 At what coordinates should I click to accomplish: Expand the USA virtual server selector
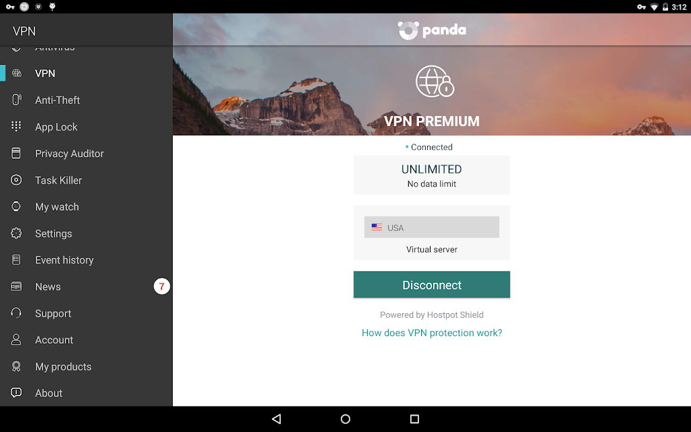point(431,227)
